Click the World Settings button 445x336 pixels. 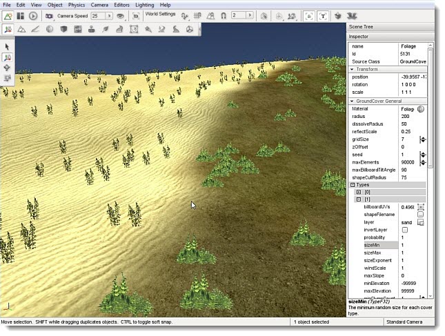(x=161, y=14)
